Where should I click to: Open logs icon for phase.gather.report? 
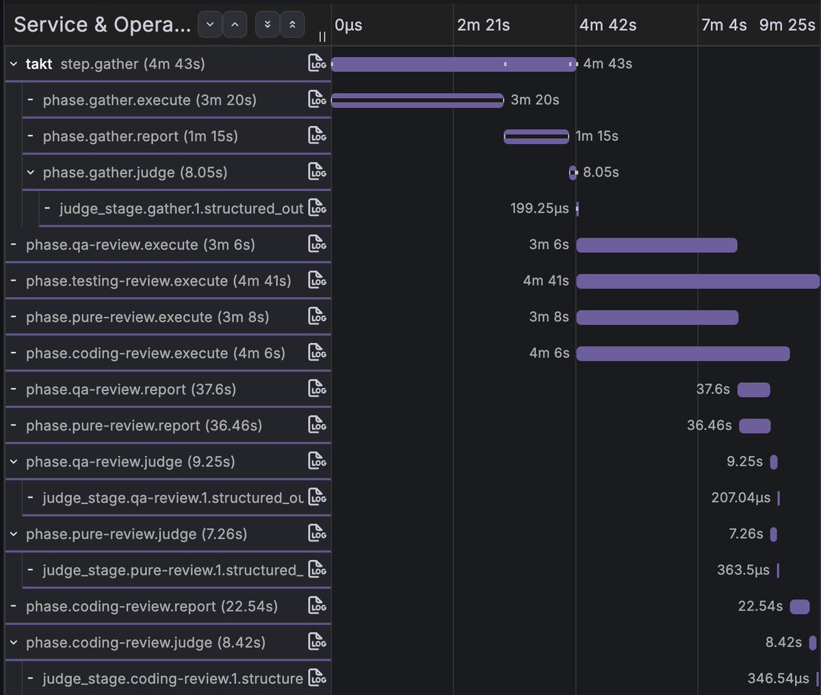(317, 136)
